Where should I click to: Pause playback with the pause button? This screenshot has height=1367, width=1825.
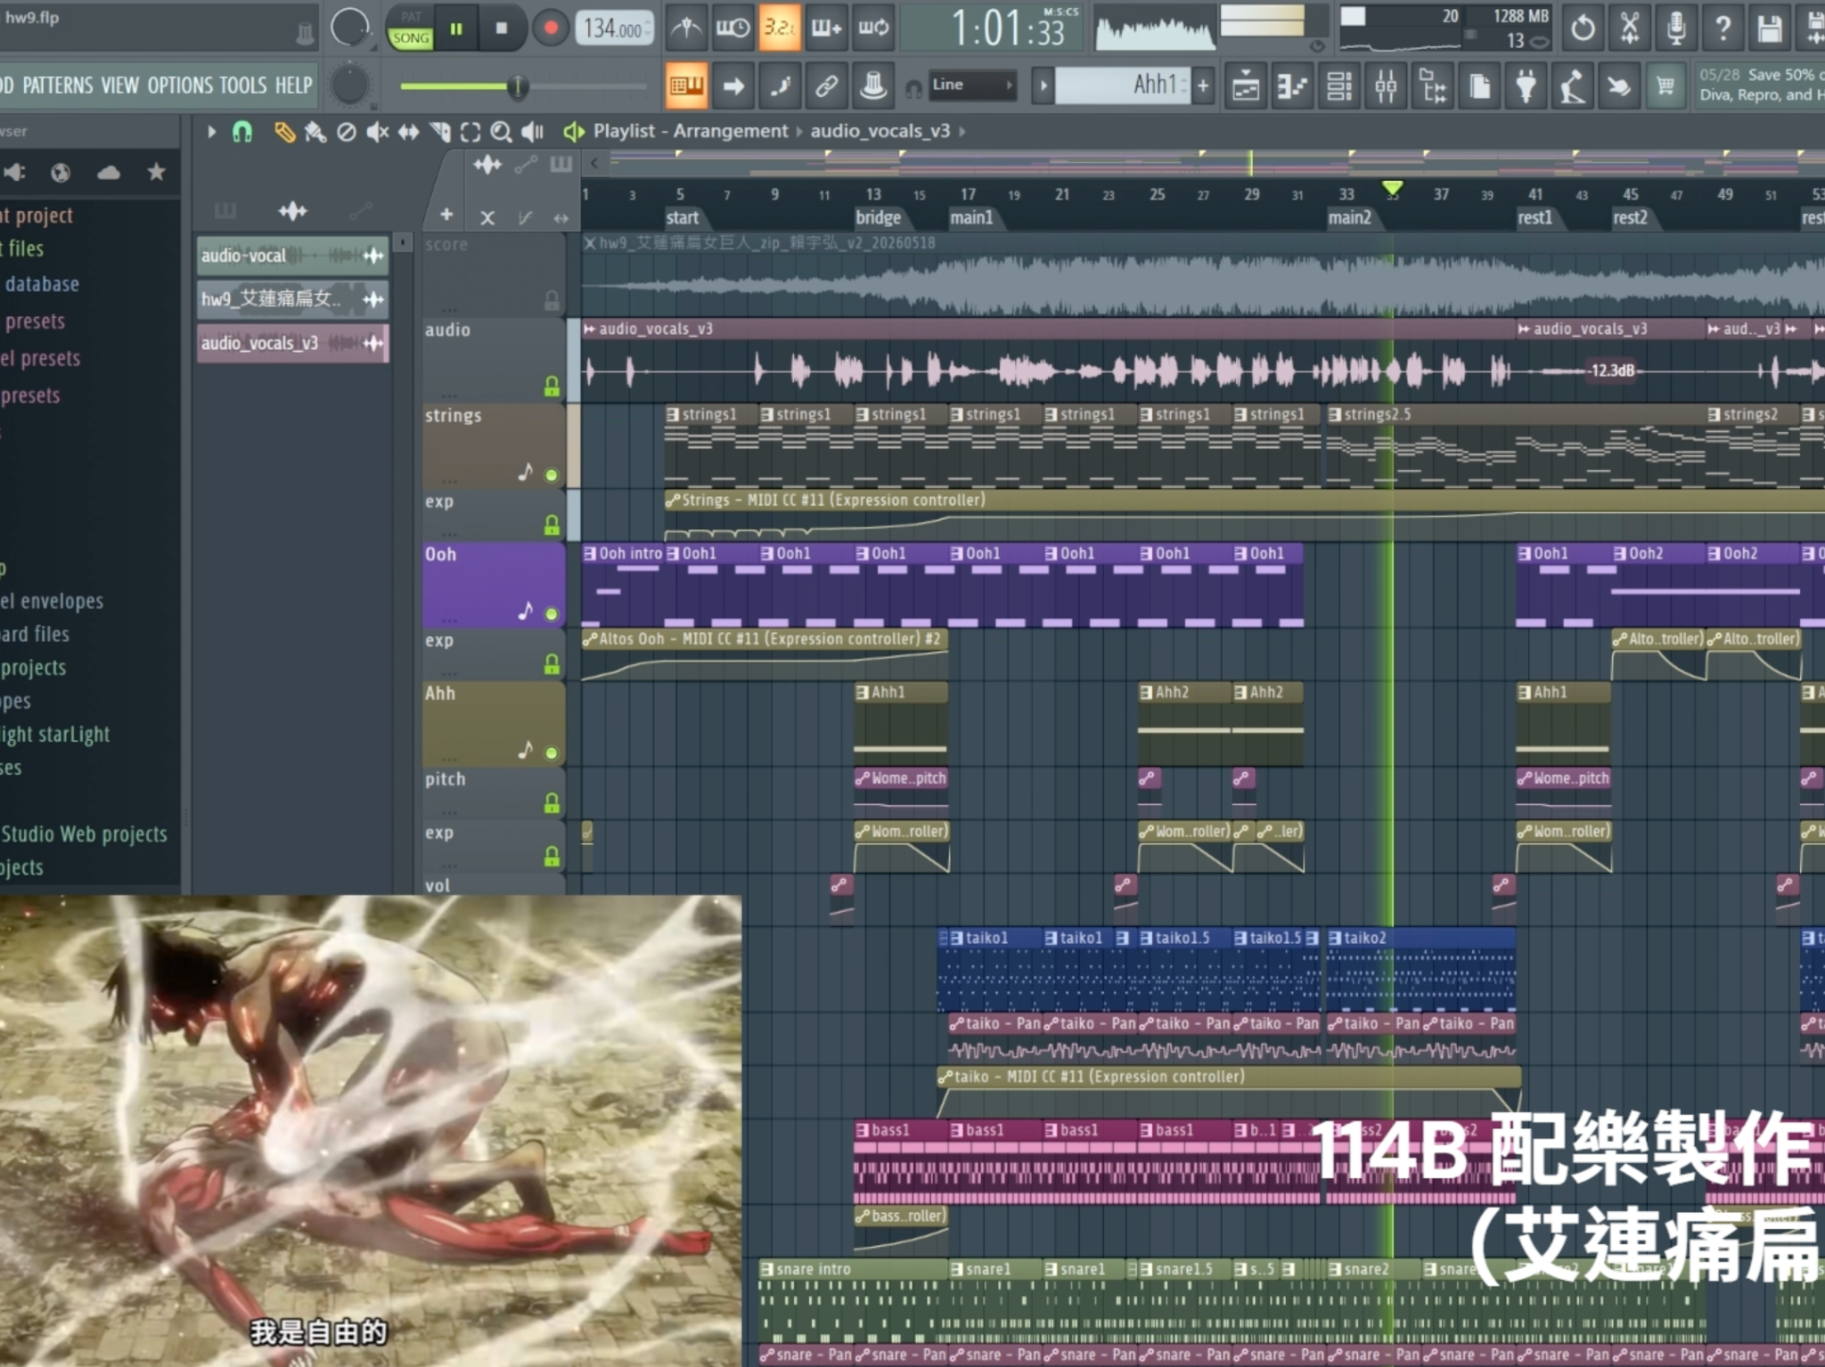[x=456, y=28]
